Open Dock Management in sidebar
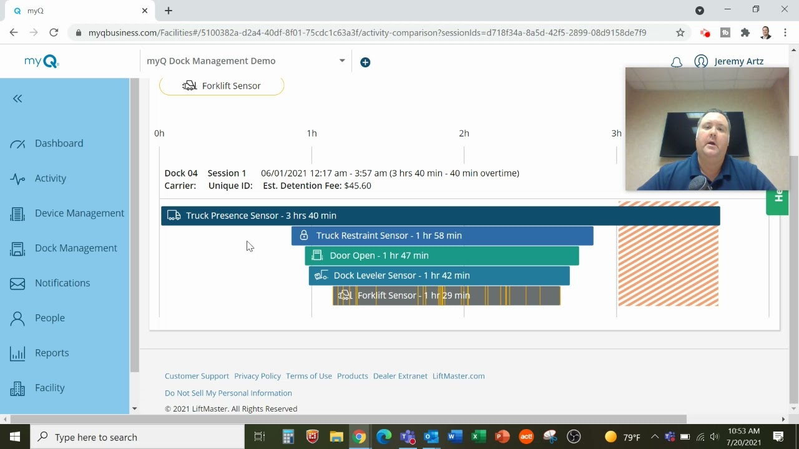Image resolution: width=799 pixels, height=449 pixels. pos(76,248)
